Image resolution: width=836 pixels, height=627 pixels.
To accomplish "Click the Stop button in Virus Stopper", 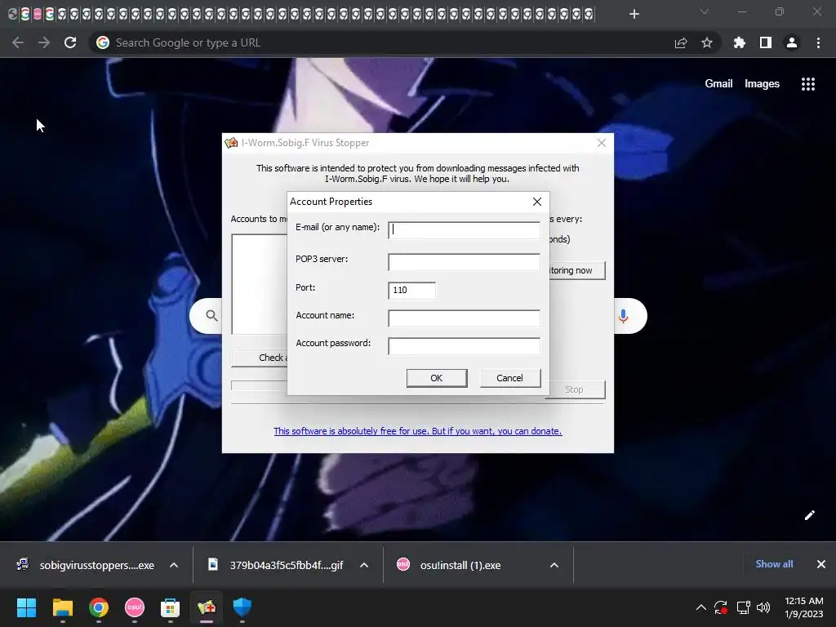I will click(574, 389).
